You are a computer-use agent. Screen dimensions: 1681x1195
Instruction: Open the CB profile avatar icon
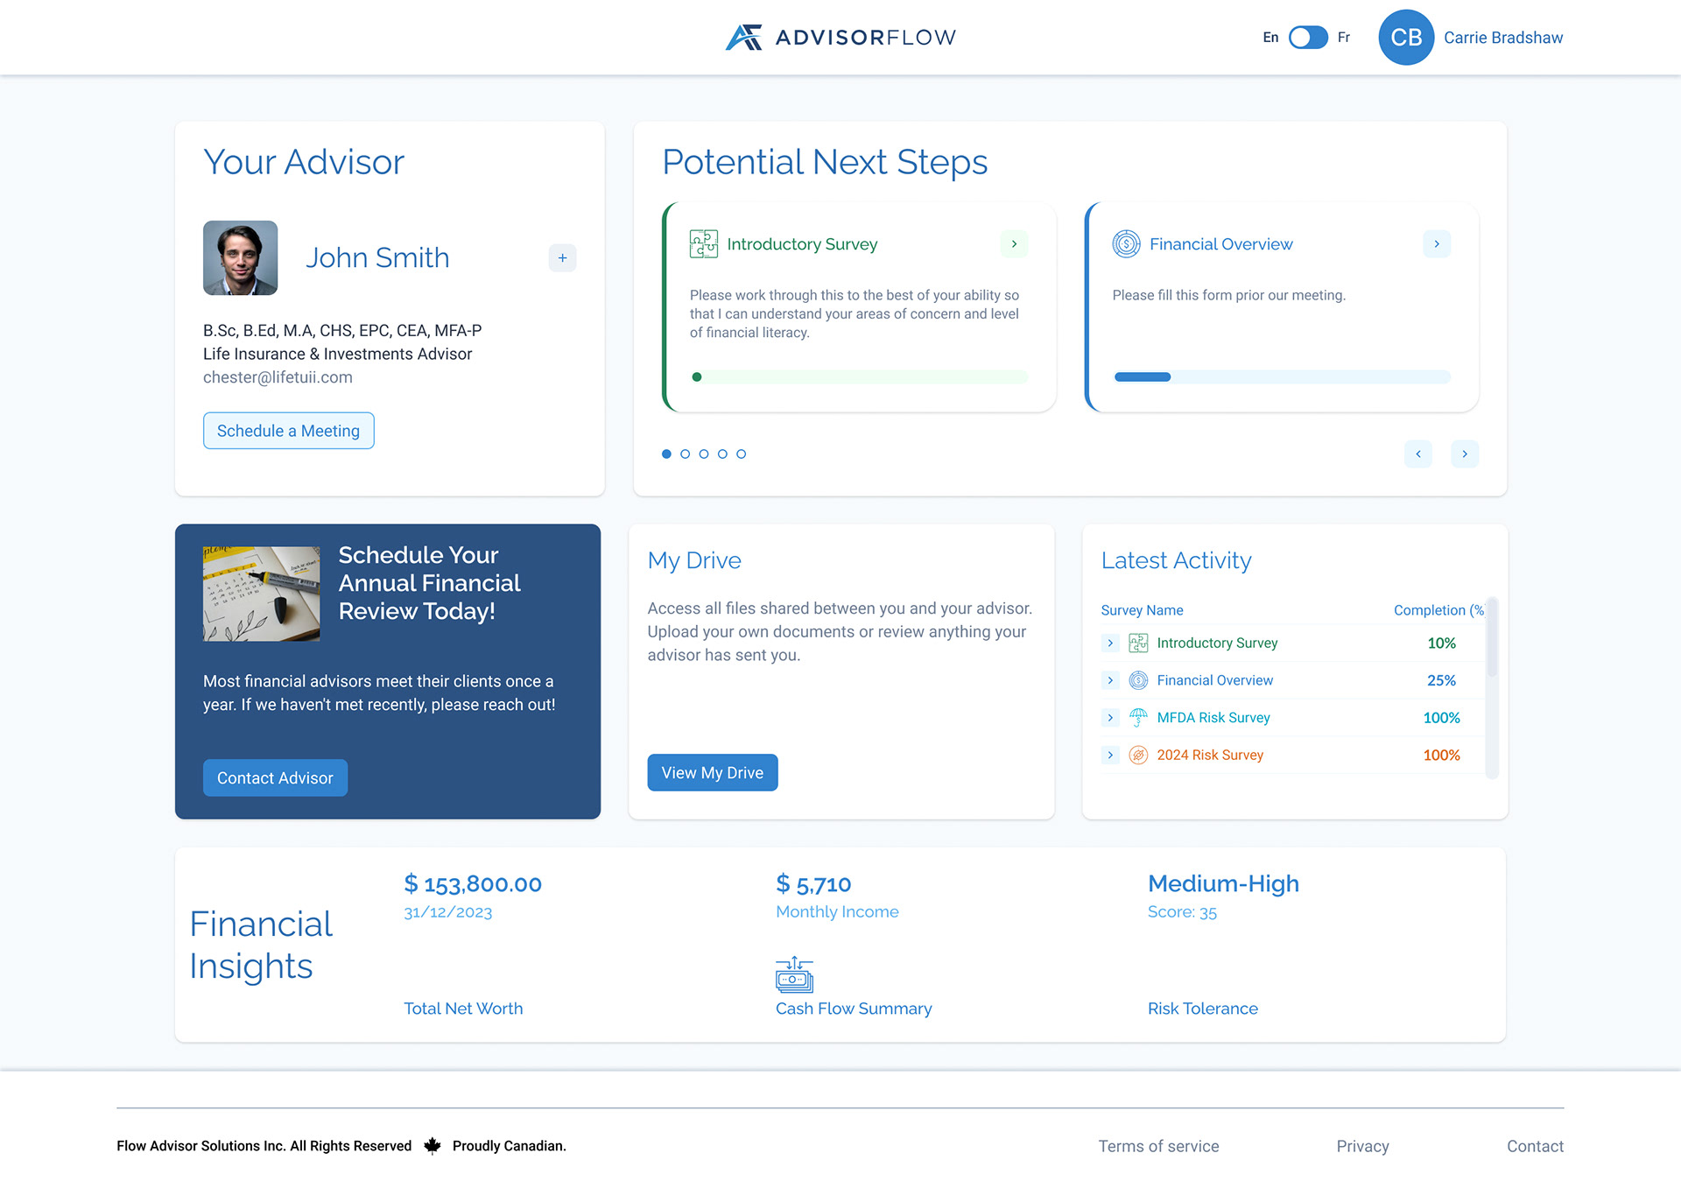click(1405, 37)
